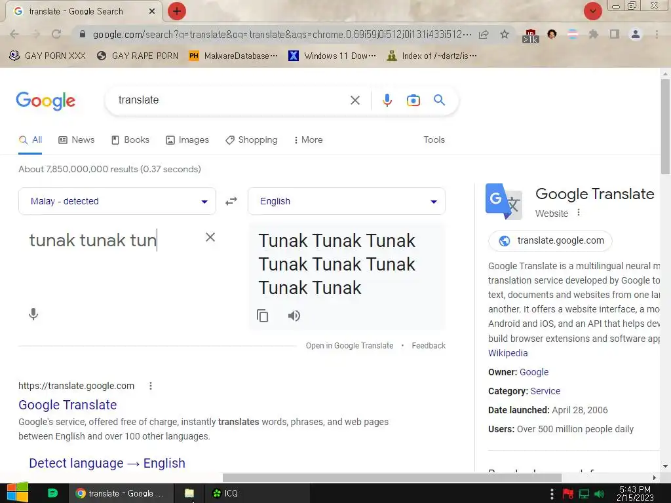The image size is (671, 503).
Task: Click translate voice input microphone
Action: click(33, 314)
